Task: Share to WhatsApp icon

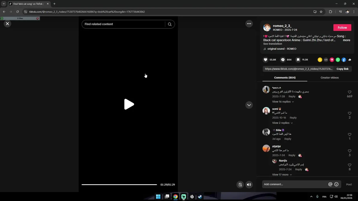Action: click(x=338, y=60)
